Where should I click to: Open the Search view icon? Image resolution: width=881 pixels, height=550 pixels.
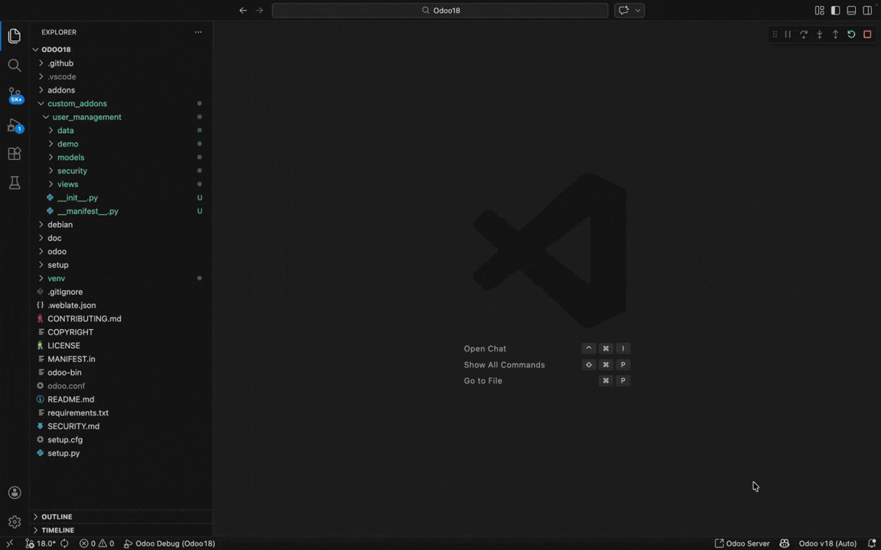15,66
